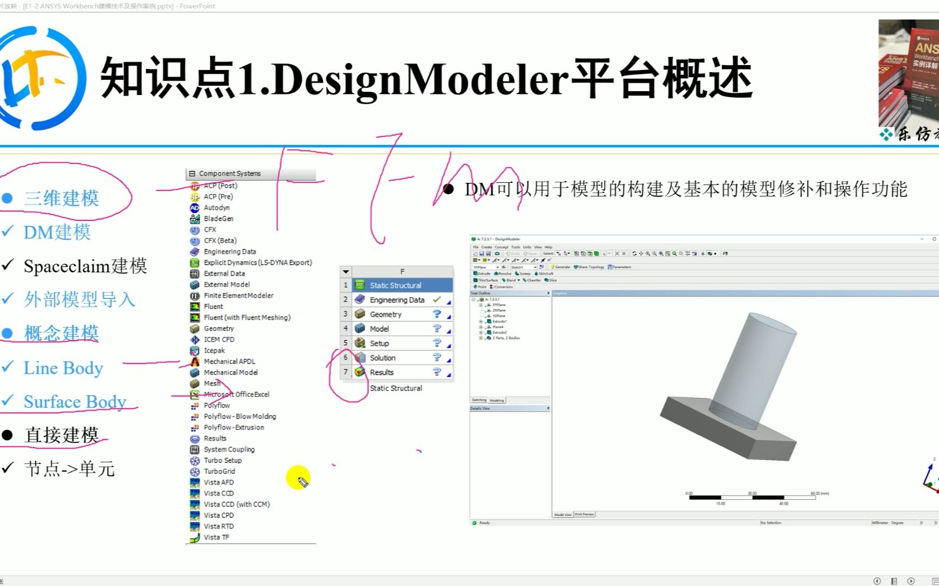
Task: Click the ACP (Post) component system icon
Action: pos(195,186)
